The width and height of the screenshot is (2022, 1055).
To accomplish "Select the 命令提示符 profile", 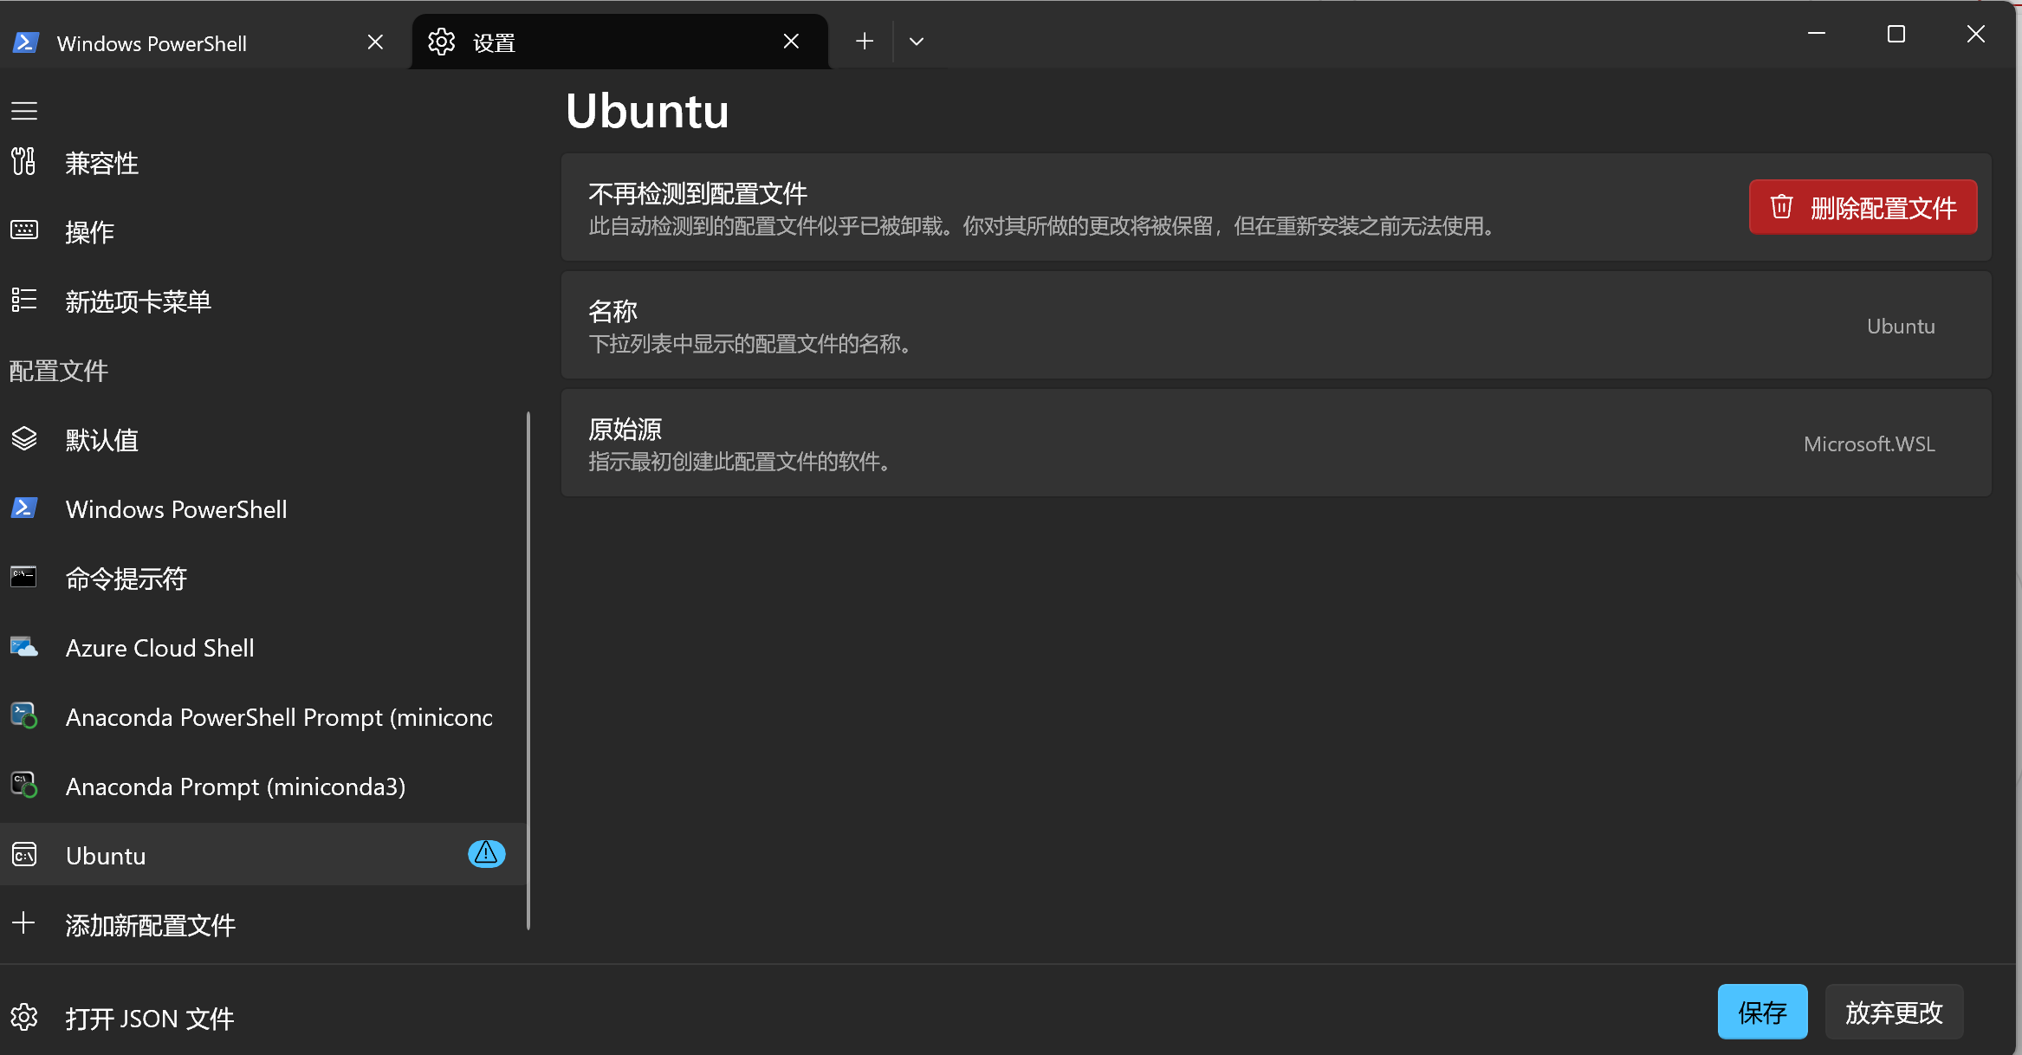I will coord(126,579).
